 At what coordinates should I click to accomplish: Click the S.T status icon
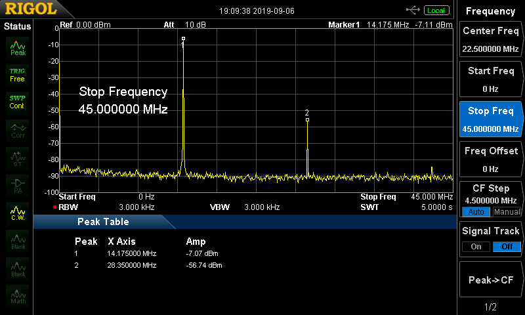(18, 157)
